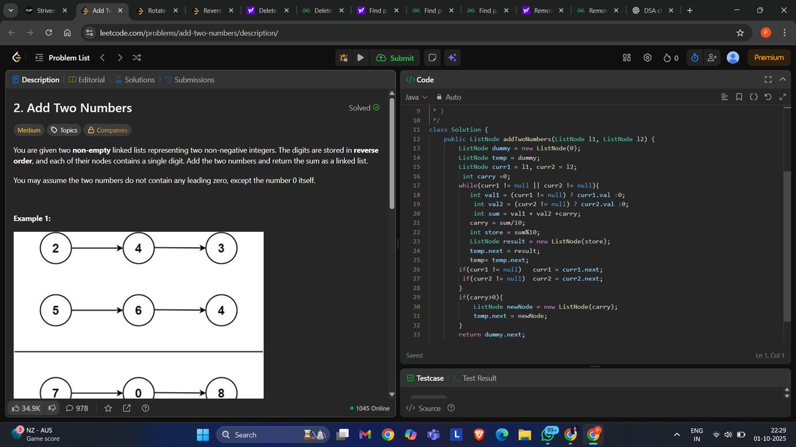
Task: Go to next problem arrow
Action: pyautogui.click(x=119, y=58)
